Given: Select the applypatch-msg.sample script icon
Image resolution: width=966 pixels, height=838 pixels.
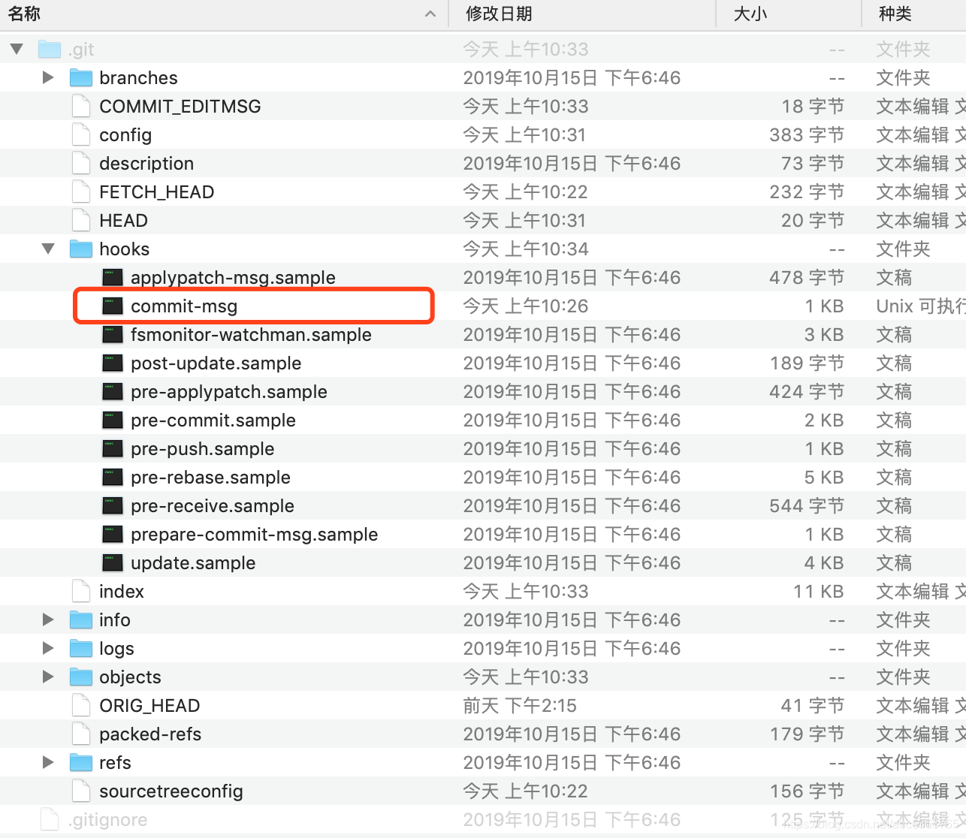Looking at the screenshot, I should [113, 277].
